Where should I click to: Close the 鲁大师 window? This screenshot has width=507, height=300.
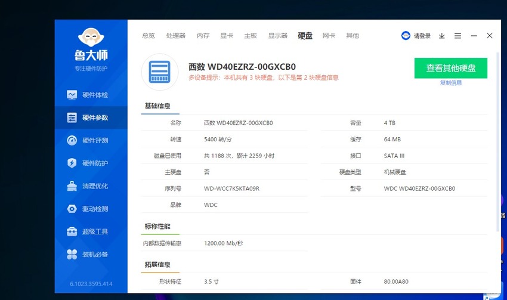coord(490,36)
